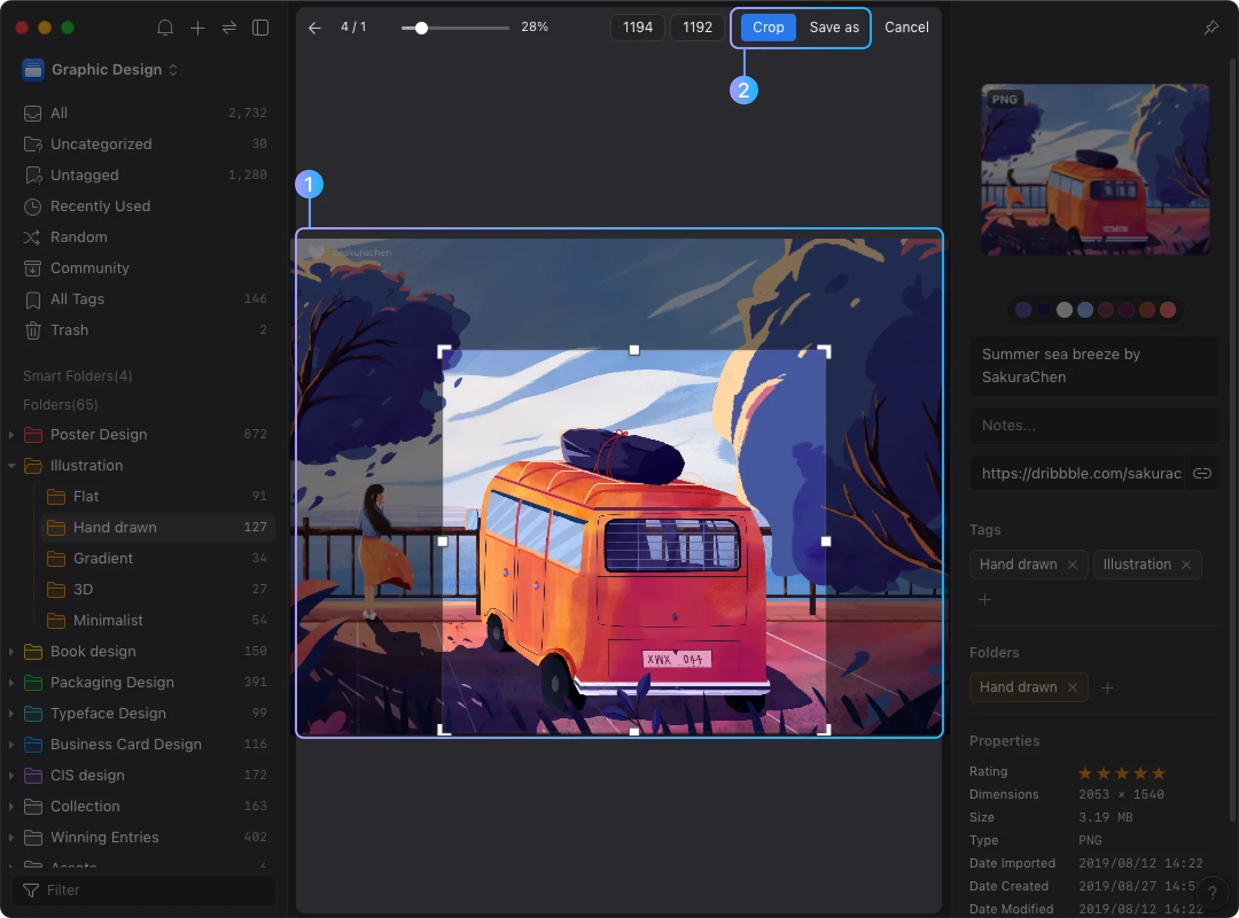
Task: Click the right-middle crop handle
Action: (x=826, y=542)
